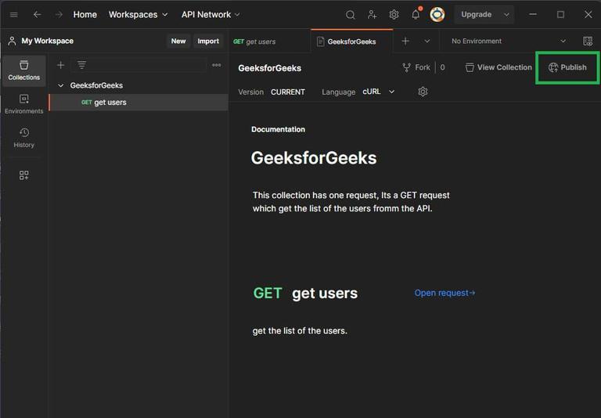
Task: Click the Fork button
Action: tap(416, 67)
